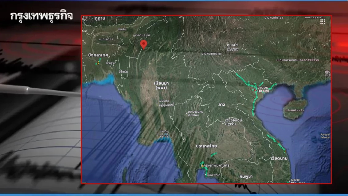Open the Google apps grid icon
This screenshot has height=196, width=348.
(323, 22)
